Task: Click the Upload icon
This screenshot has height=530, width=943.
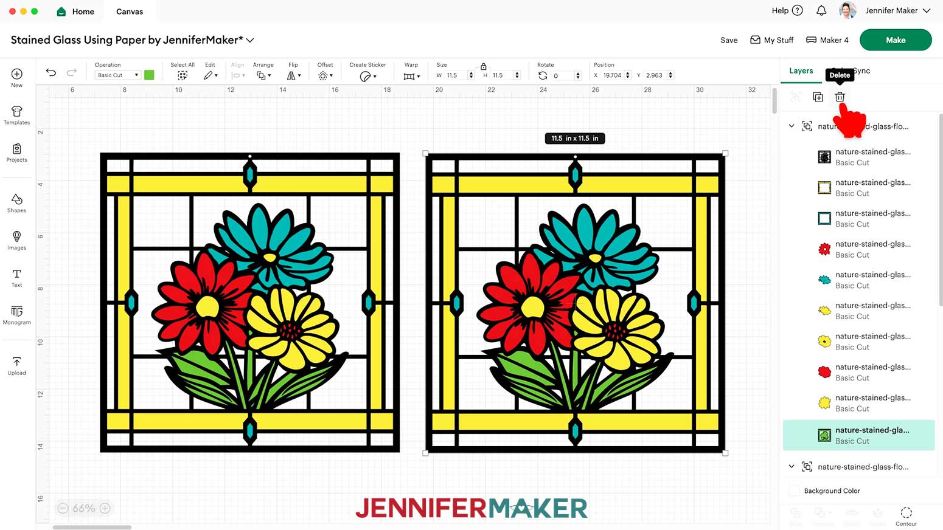Action: (x=16, y=362)
